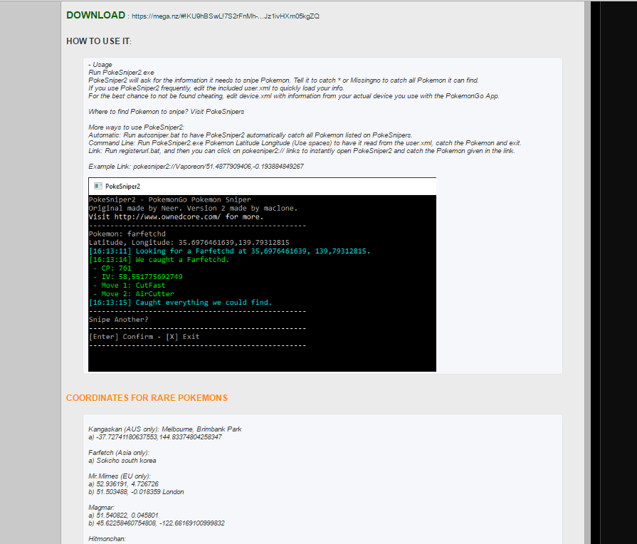
Task: Click 'Where to find Pokemon to snipe?' line
Action: click(x=167, y=111)
